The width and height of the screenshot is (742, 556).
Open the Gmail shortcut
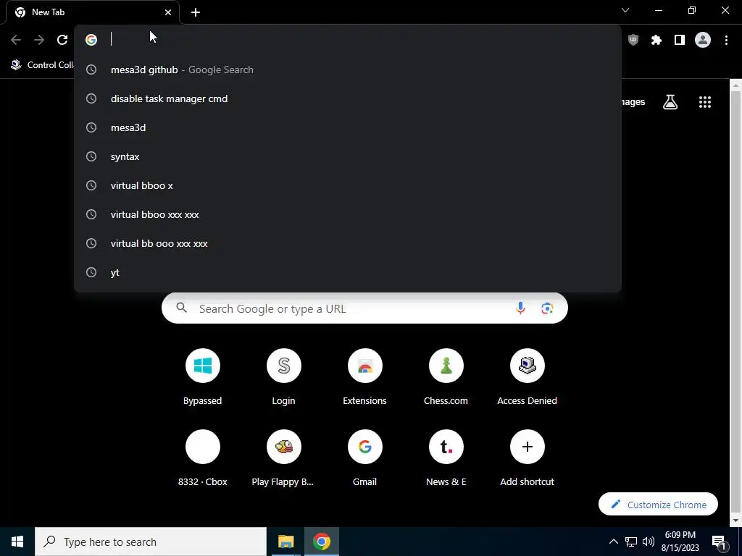pos(365,458)
